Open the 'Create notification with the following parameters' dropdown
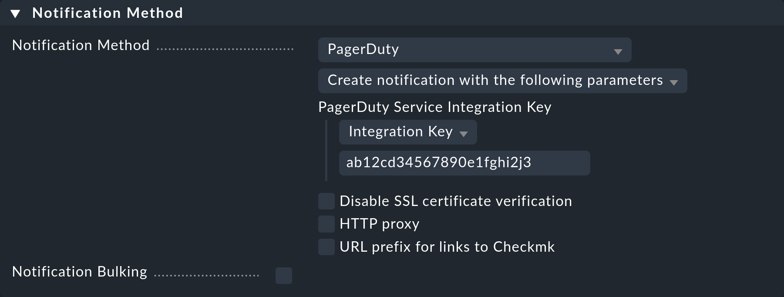 coord(502,81)
